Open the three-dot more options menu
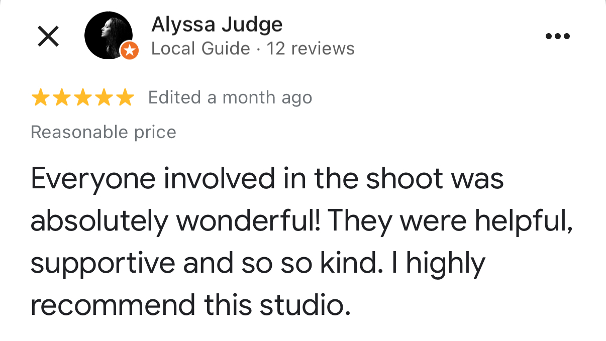This screenshot has width=606, height=341. pyautogui.click(x=558, y=36)
